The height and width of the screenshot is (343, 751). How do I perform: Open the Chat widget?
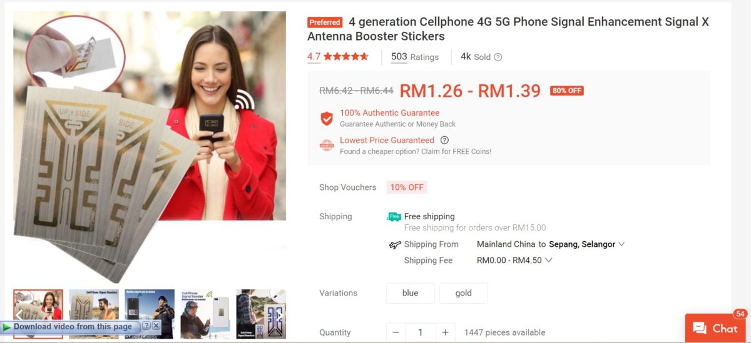(717, 328)
